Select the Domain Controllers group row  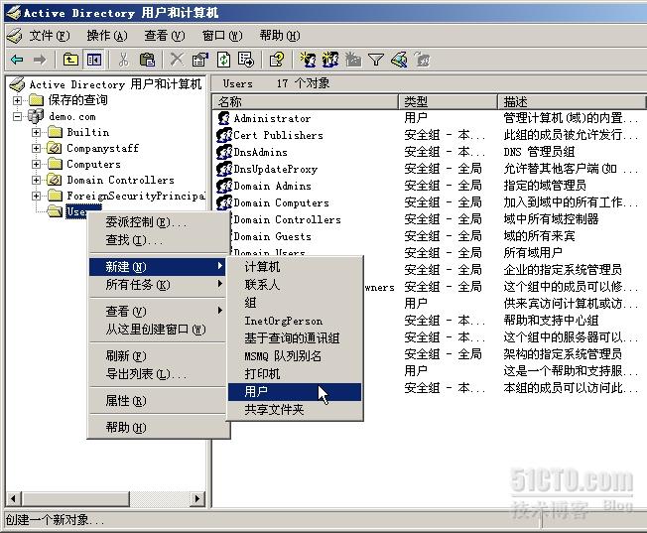(x=430, y=219)
